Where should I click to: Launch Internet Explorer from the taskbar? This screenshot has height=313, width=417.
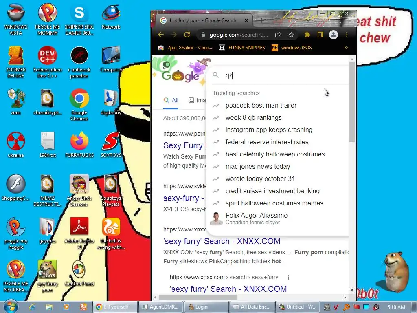pyautogui.click(x=32, y=307)
